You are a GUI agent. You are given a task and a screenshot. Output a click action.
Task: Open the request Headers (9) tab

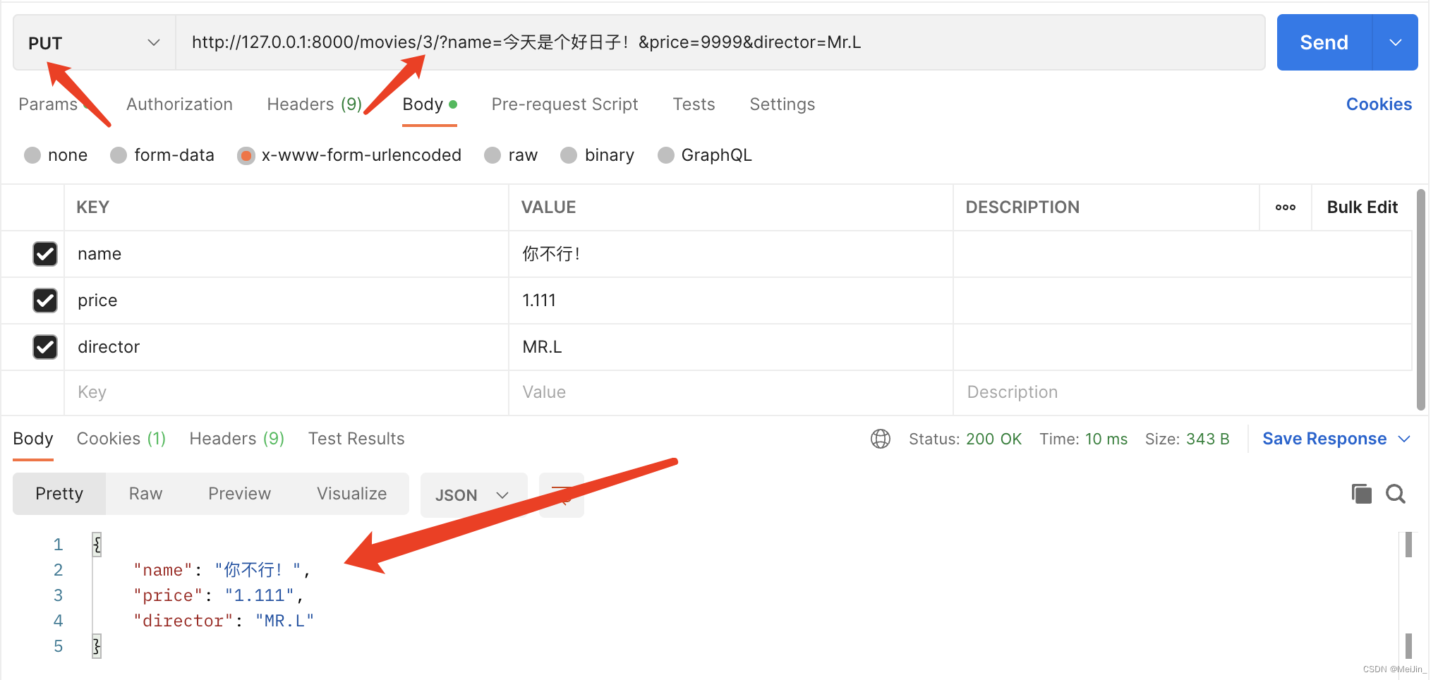point(314,104)
